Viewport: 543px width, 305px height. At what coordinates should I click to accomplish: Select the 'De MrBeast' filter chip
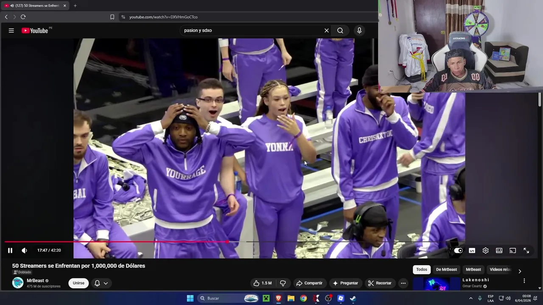446,269
